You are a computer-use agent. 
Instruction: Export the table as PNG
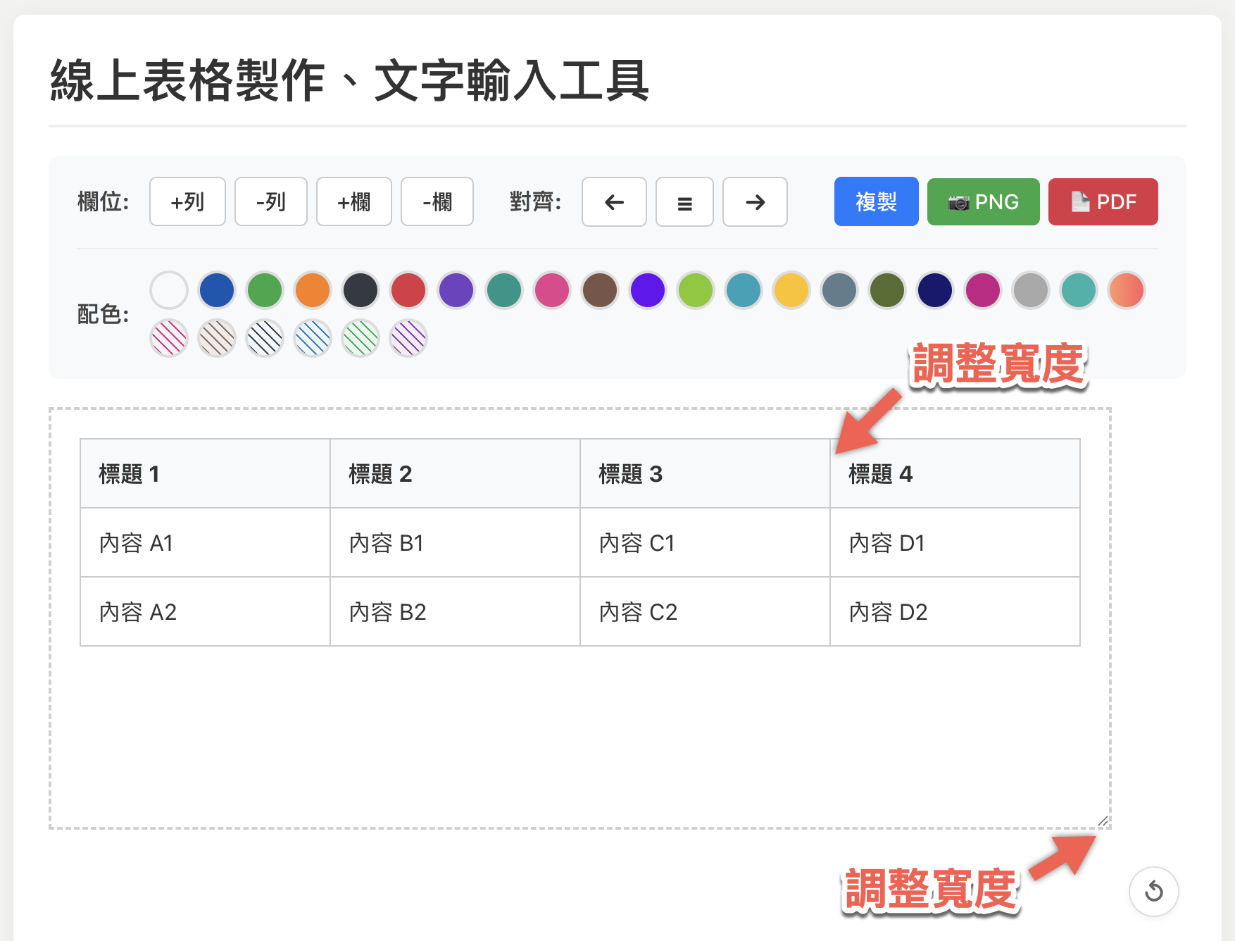click(983, 202)
